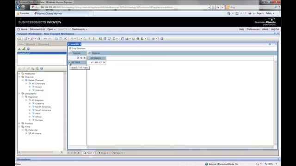296x166 pixels.
Task: Click the IE print toolbar icon
Action: point(250,13)
